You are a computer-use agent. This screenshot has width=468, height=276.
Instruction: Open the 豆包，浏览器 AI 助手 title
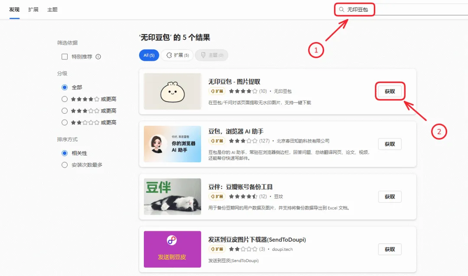[x=236, y=131]
